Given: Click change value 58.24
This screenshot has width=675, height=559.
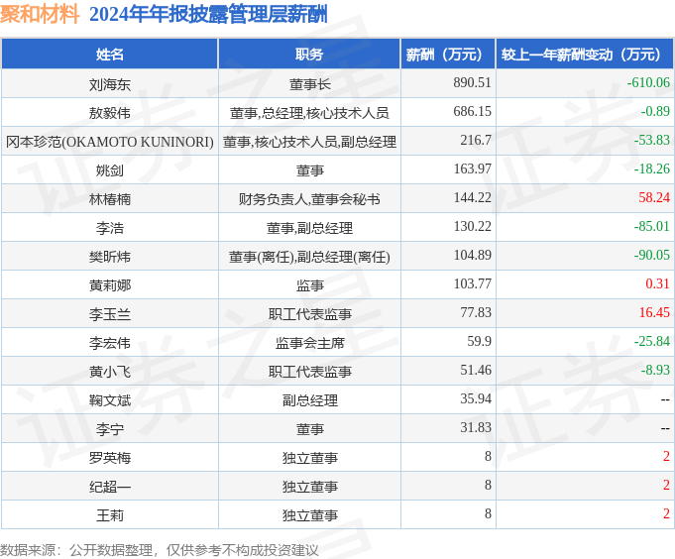Looking at the screenshot, I should 654,197.
